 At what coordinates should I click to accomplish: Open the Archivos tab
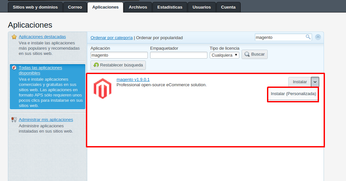138,7
